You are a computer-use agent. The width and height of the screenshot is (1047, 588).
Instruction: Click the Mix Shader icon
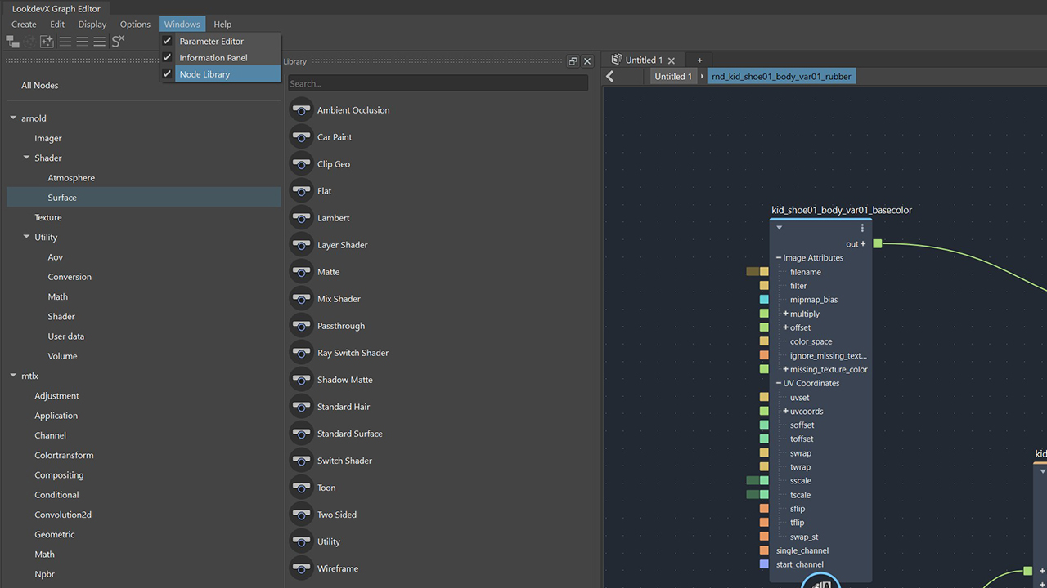click(x=302, y=299)
